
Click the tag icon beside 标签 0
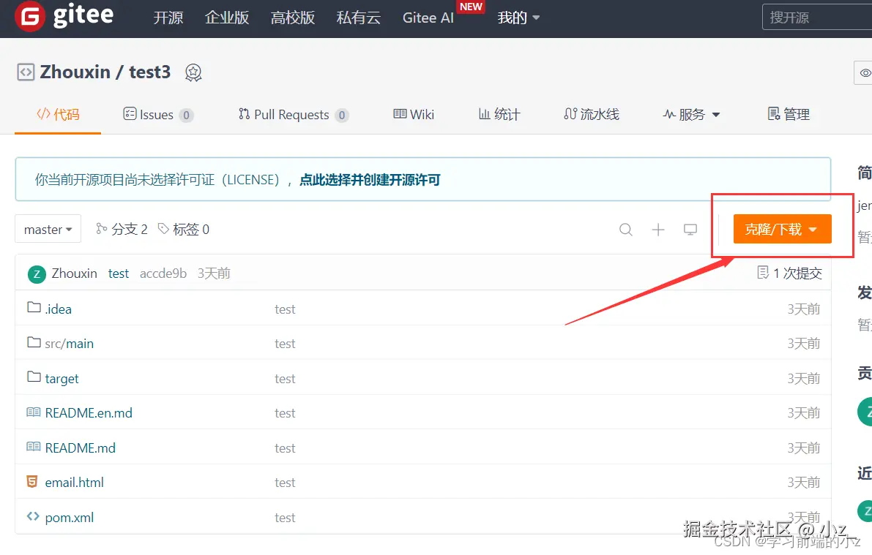[163, 228]
